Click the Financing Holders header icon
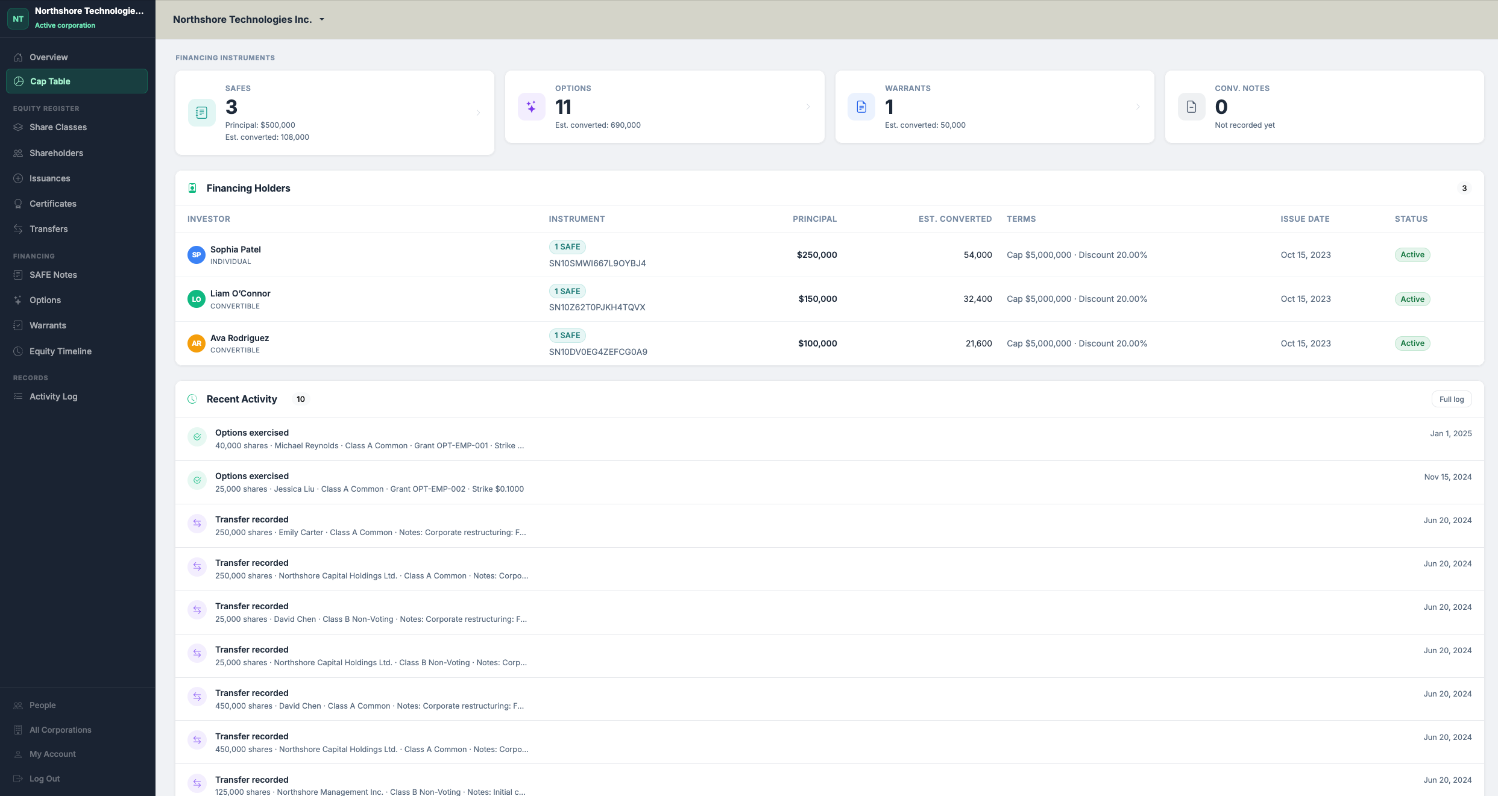This screenshot has width=1498, height=796. click(192, 188)
